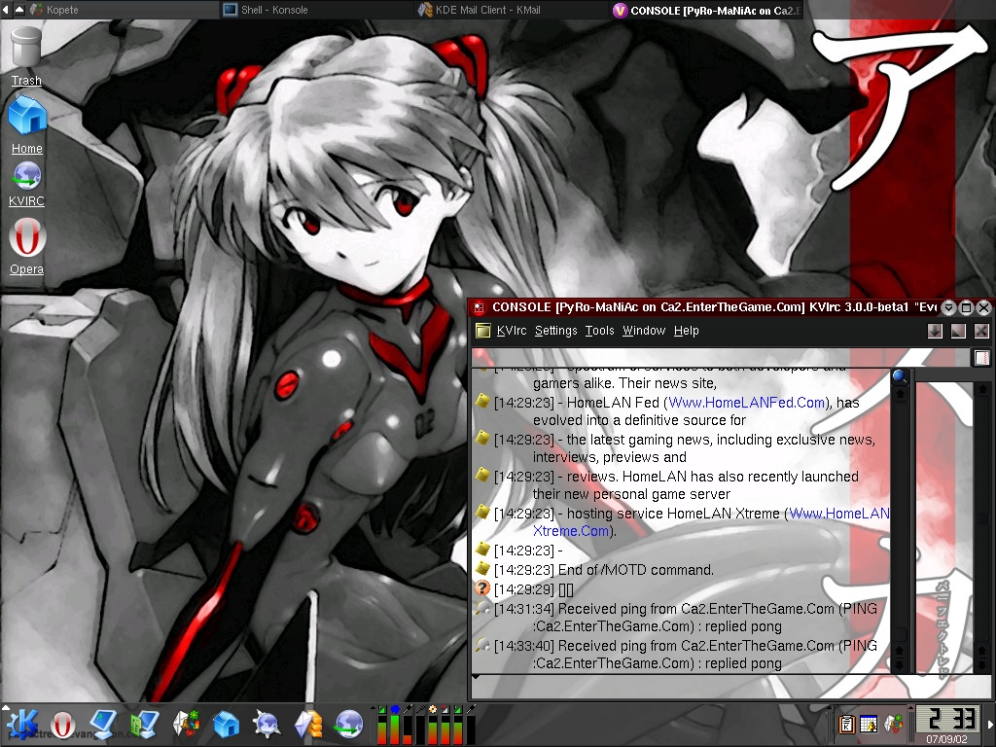Click the calendar organizer tray icon
This screenshot has width=996, height=747.
click(x=869, y=724)
